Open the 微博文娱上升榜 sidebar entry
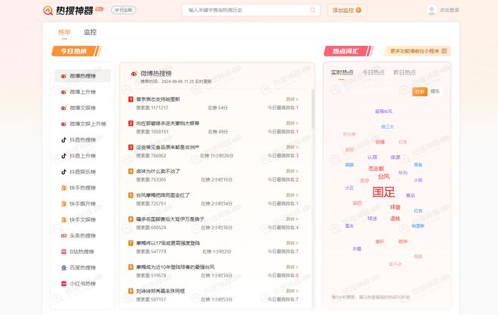Viewport: 498px width, 315px height. click(x=82, y=124)
